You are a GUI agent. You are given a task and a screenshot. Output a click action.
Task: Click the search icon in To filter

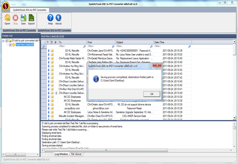84,46
